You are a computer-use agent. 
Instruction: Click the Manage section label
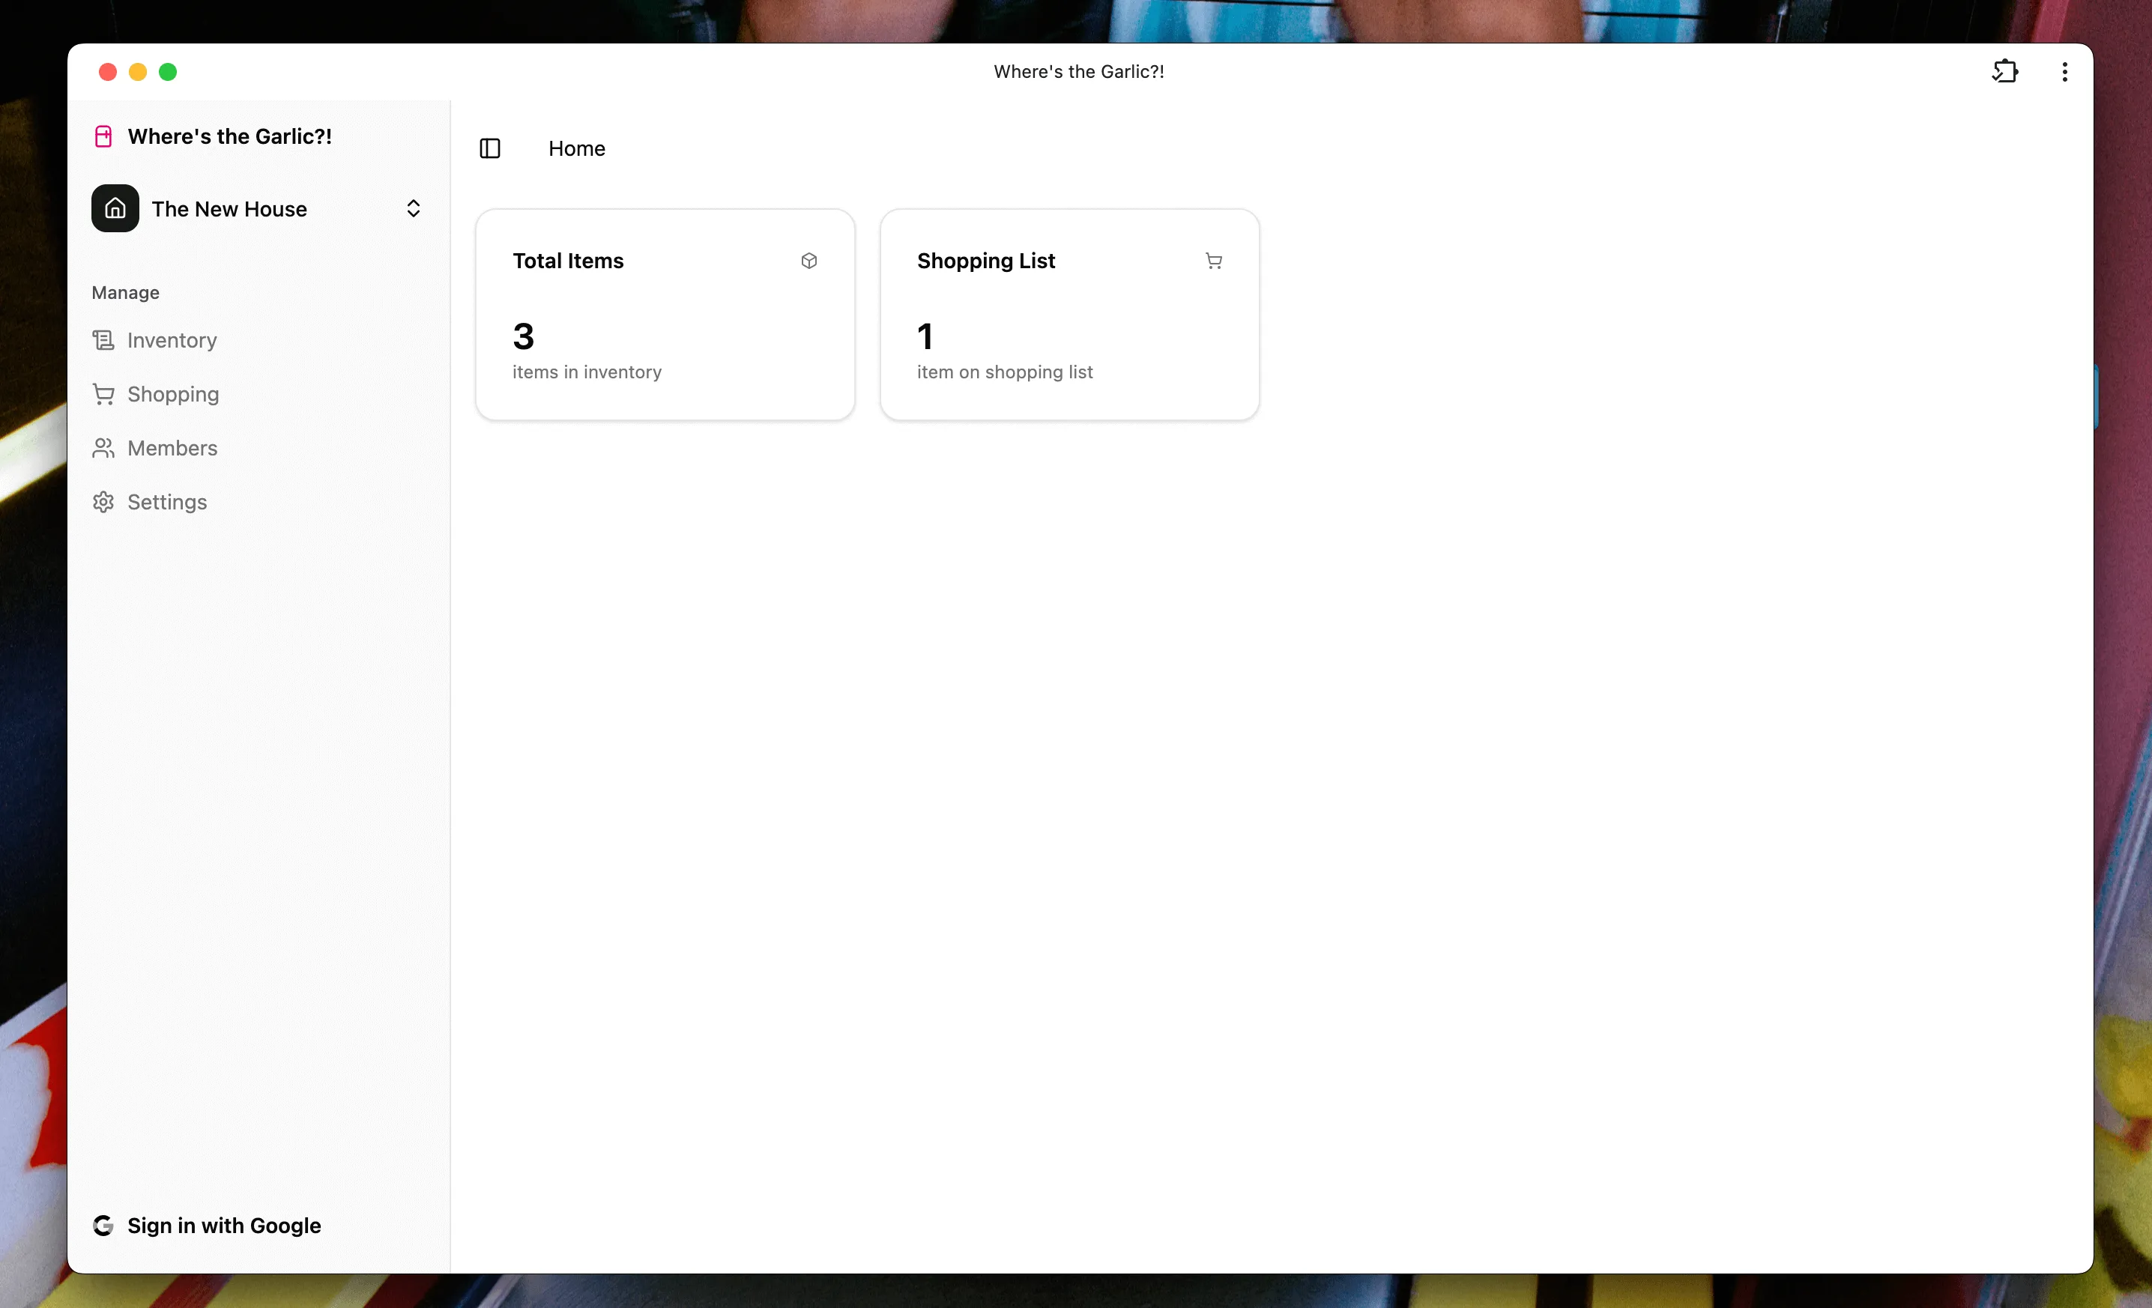(x=126, y=292)
